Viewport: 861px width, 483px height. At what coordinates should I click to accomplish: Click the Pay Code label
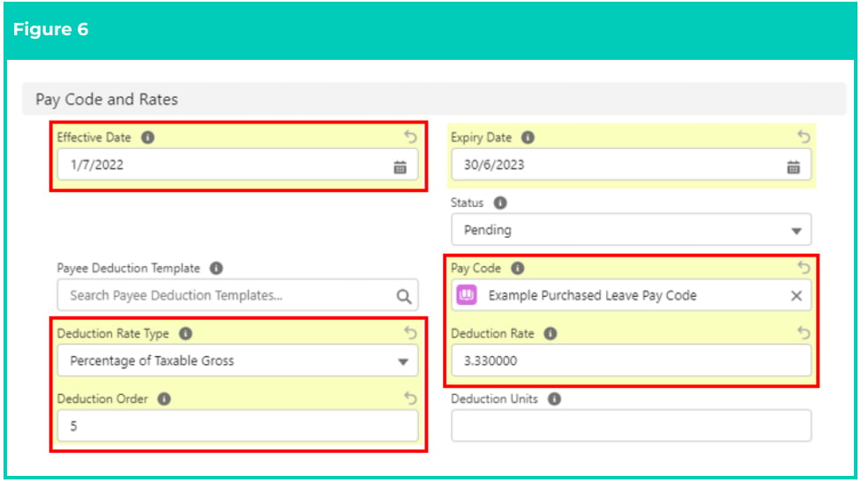tap(476, 268)
